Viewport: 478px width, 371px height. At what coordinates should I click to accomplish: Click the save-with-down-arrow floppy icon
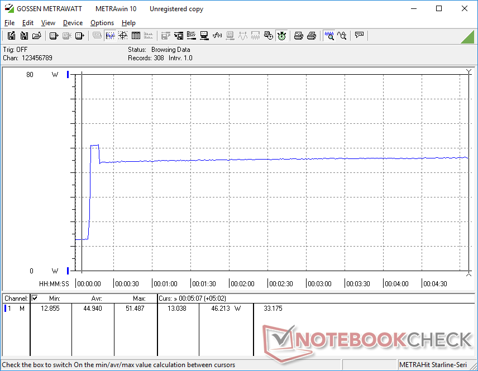click(x=24, y=36)
